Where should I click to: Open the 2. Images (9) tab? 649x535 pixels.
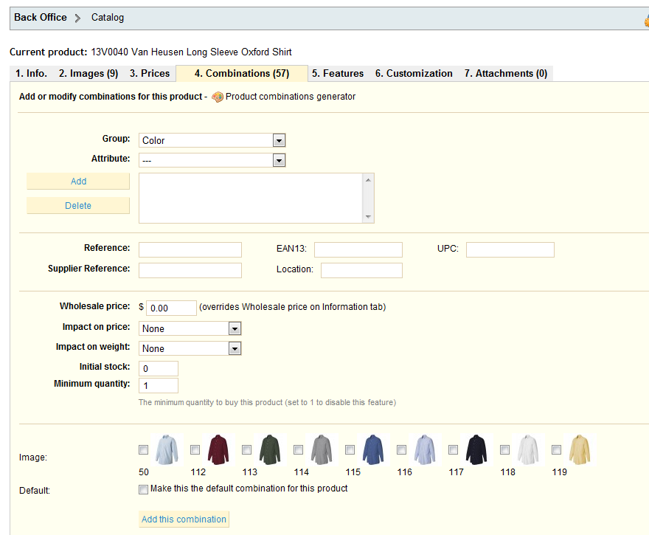pyautogui.click(x=88, y=73)
